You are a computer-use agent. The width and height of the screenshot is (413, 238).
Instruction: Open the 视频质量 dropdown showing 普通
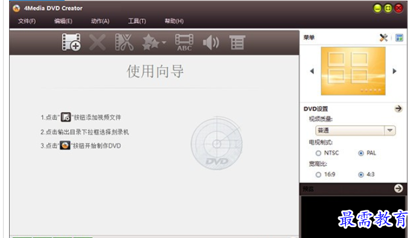pos(355,130)
